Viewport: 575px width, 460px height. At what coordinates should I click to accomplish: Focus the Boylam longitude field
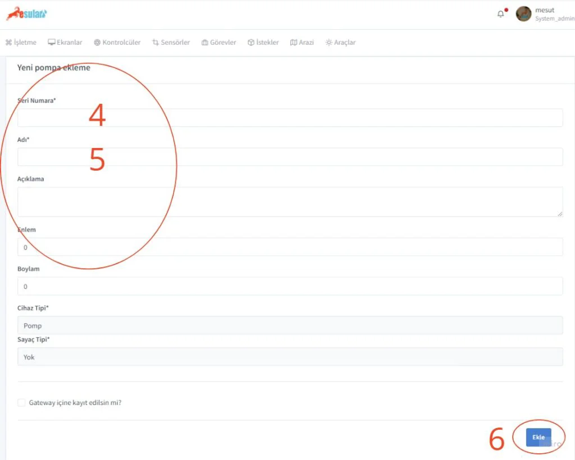click(x=290, y=286)
